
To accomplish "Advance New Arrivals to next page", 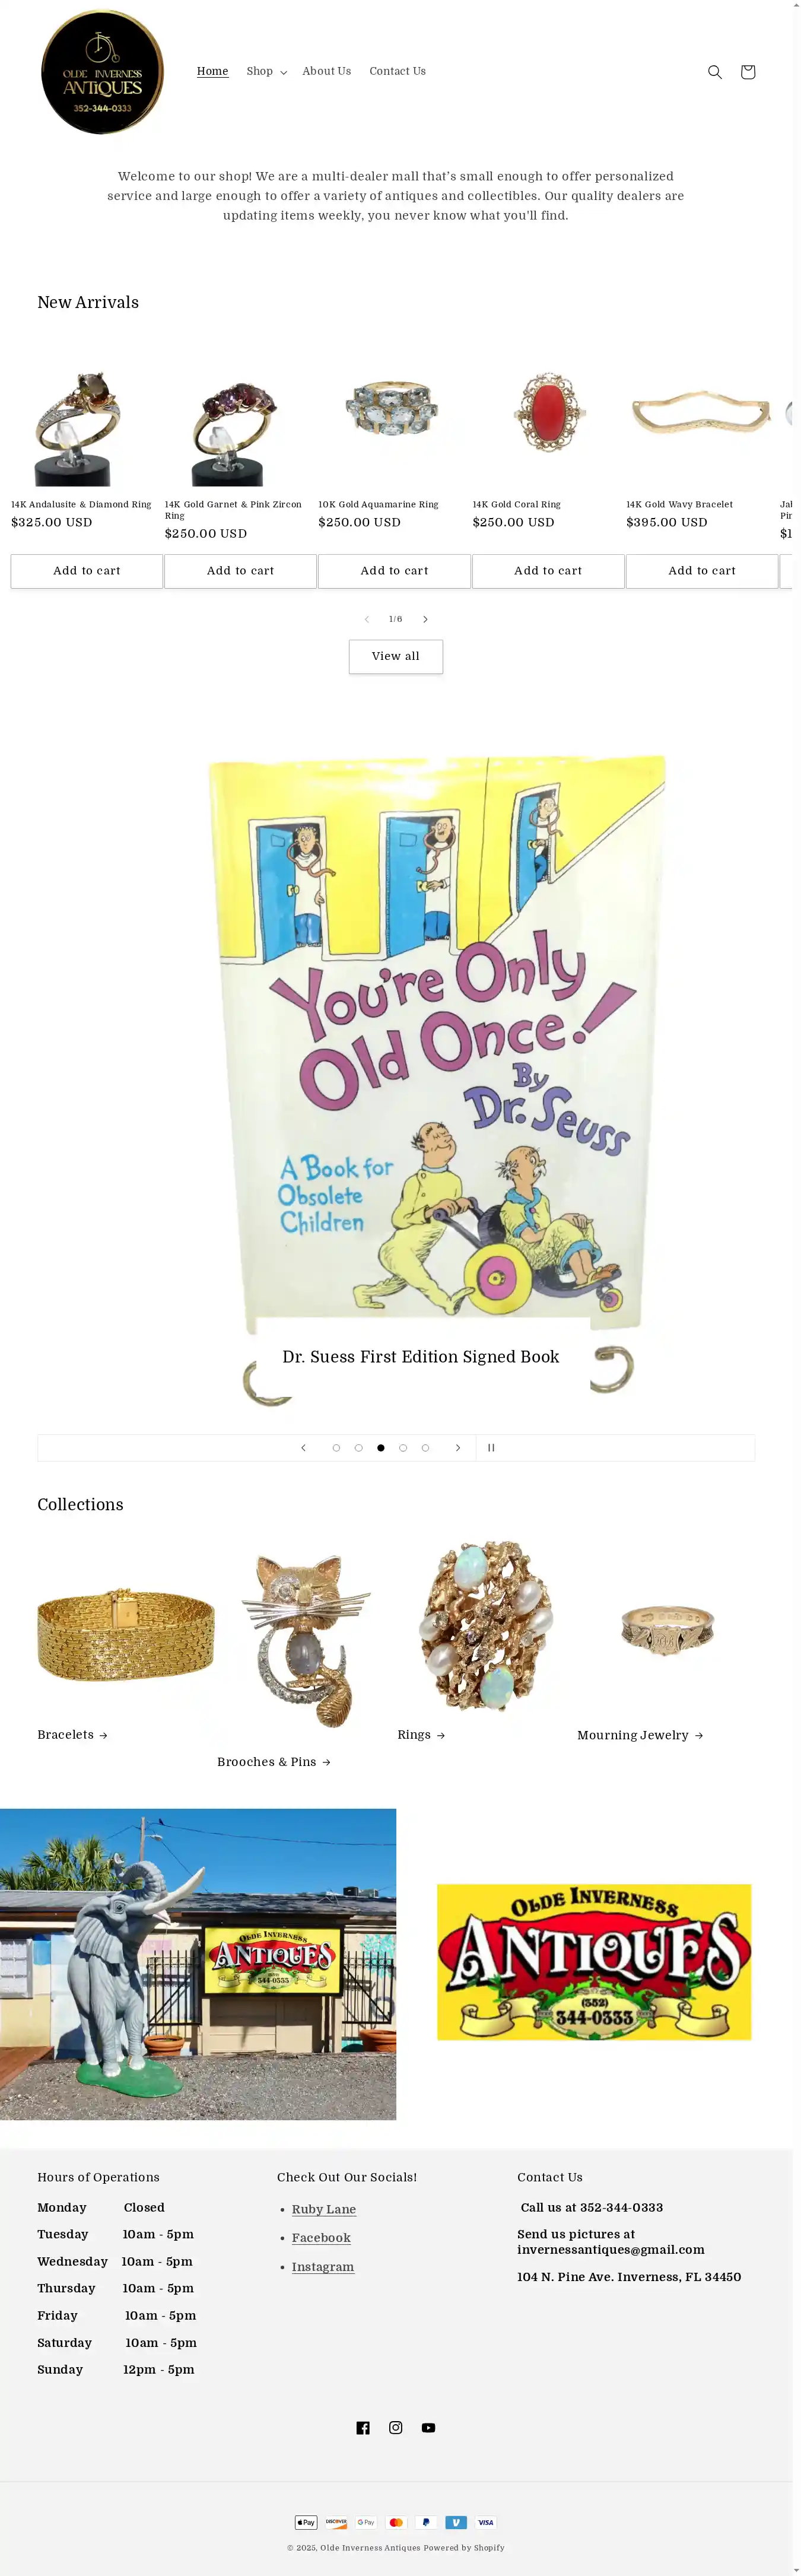I will tap(425, 619).
